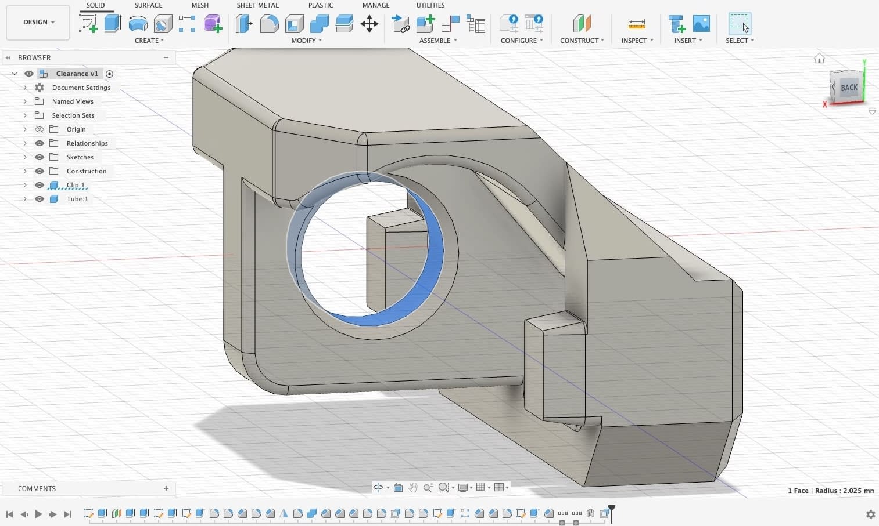Switch to the SURFACE tab

149,5
